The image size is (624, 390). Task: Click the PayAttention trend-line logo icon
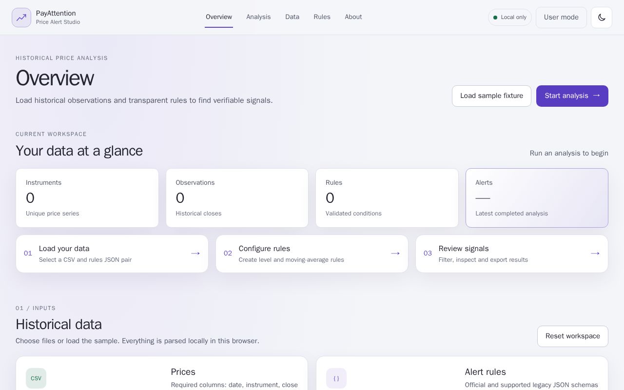coord(21,18)
